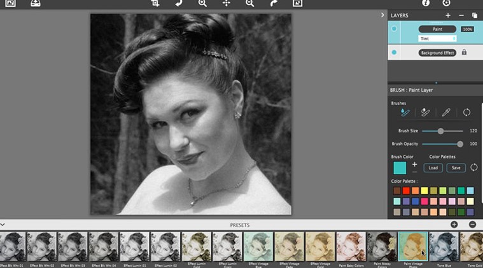Toggle visibility of the Paint layer

point(395,29)
